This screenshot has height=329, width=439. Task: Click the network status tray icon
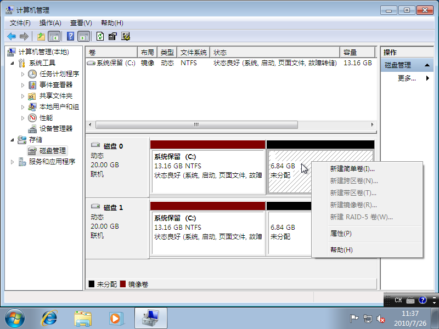coord(367,319)
